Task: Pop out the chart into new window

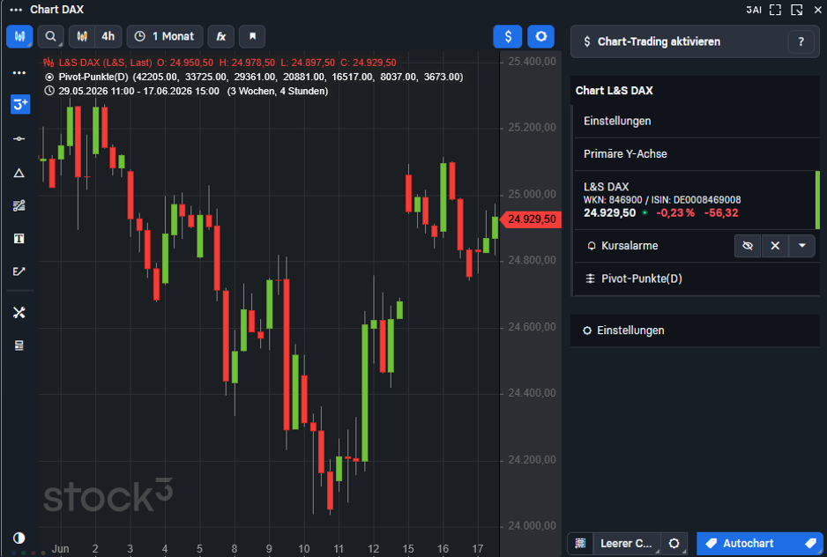Action: coord(796,10)
